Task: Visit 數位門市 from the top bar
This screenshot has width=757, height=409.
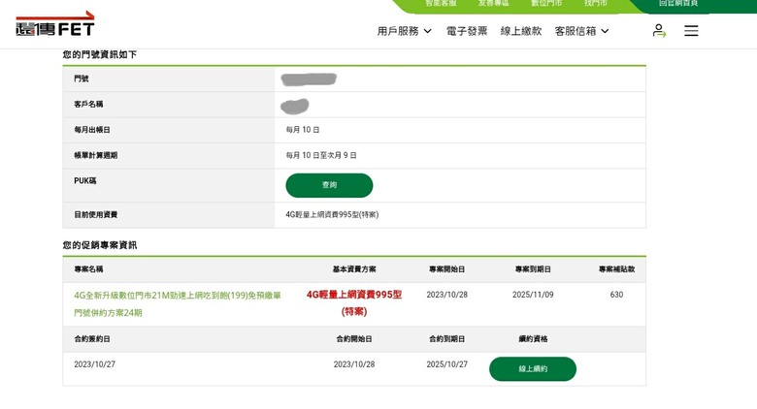Action: click(x=546, y=4)
